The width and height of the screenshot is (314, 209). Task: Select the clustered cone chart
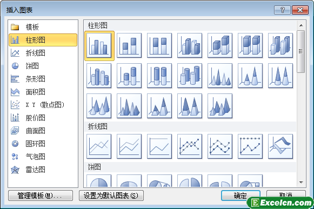click(220, 76)
